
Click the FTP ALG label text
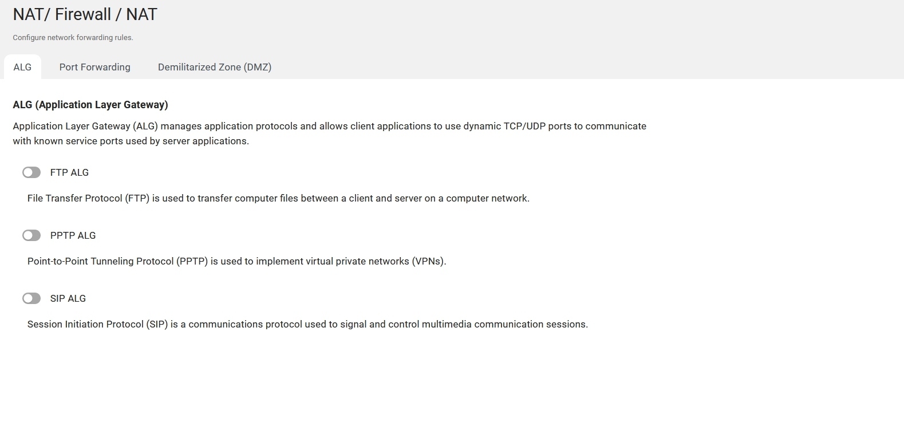coord(69,172)
